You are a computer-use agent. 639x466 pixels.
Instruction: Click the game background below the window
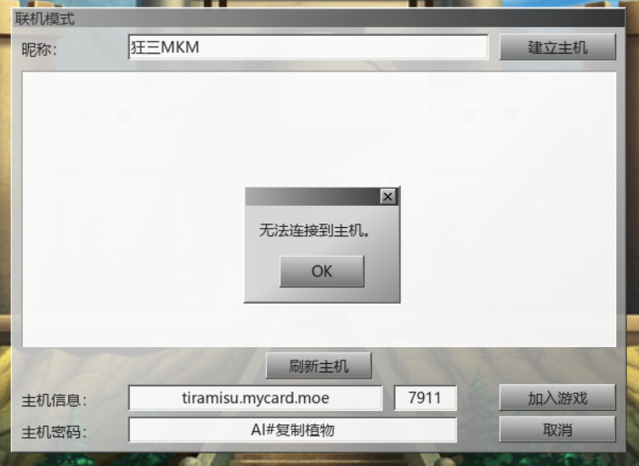pyautogui.click(x=319, y=460)
